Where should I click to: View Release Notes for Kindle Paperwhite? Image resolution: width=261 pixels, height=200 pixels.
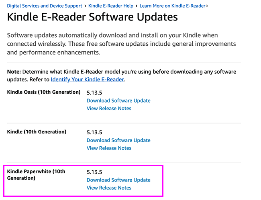click(109, 188)
